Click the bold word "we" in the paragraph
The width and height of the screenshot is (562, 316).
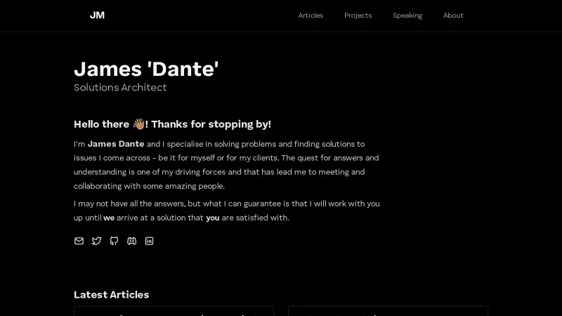[109, 218]
